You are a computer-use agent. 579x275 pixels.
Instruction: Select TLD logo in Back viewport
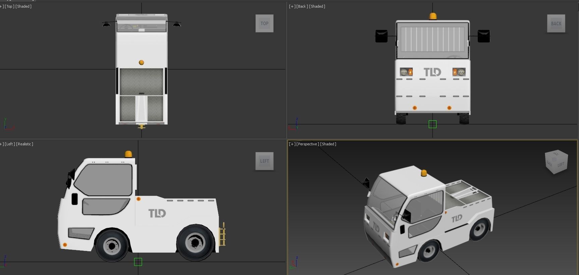432,72
